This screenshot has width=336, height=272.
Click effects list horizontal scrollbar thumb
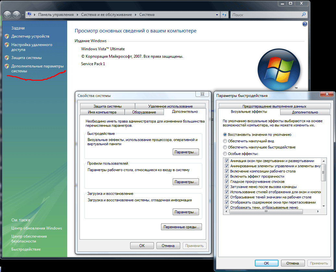coord(266,211)
